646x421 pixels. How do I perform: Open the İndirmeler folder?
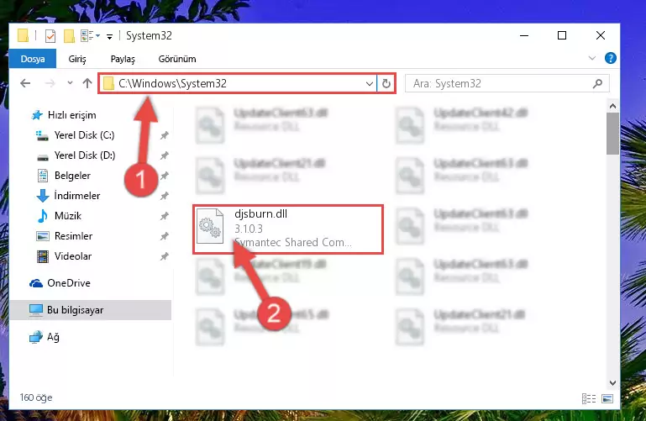77,196
